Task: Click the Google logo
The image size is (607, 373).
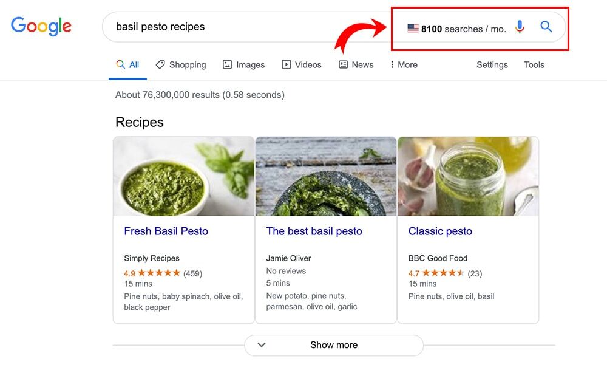Action: click(x=41, y=26)
